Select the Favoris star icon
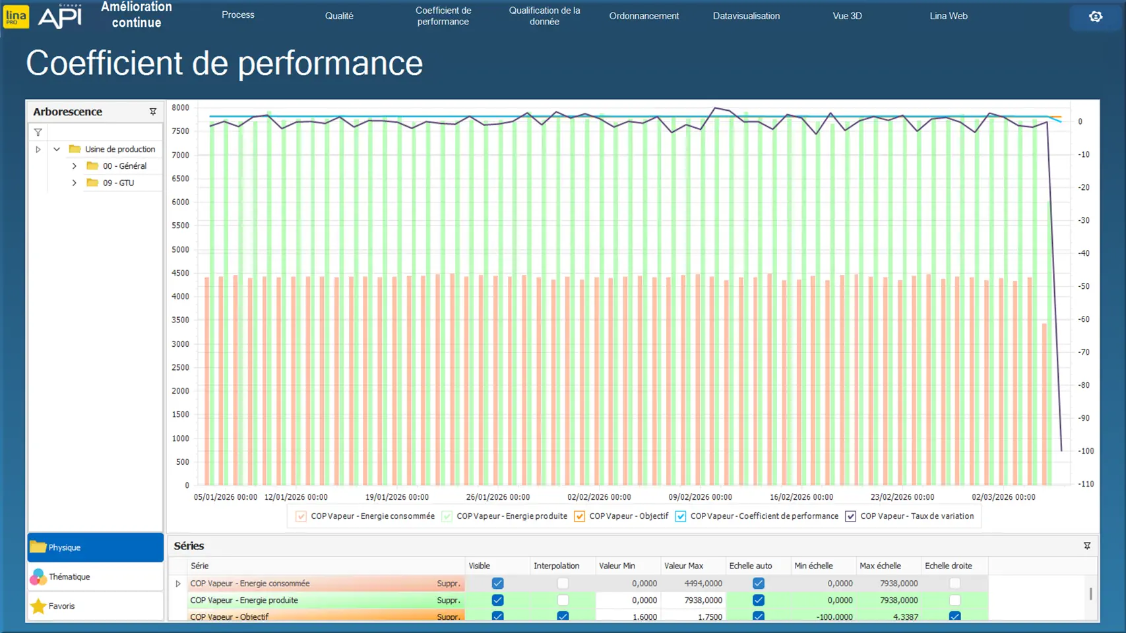The width and height of the screenshot is (1126, 633). click(39, 606)
